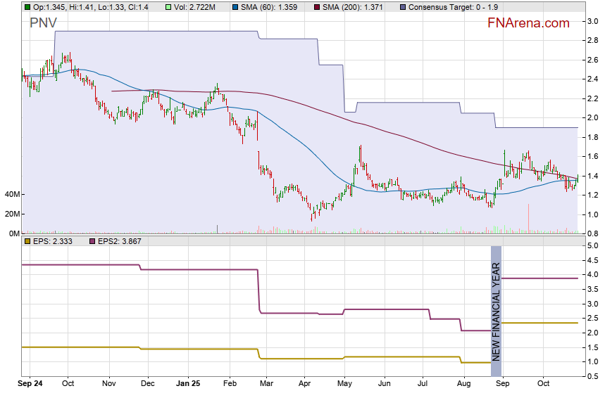Click the Aug label on the time axis
The height and width of the screenshot is (398, 605).
point(463,384)
